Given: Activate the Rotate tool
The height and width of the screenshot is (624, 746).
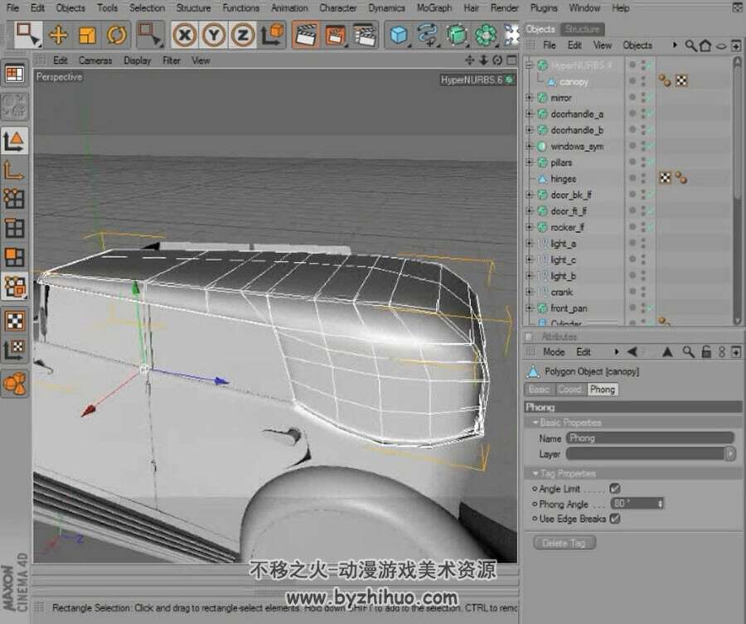Looking at the screenshot, I should pos(117,35).
